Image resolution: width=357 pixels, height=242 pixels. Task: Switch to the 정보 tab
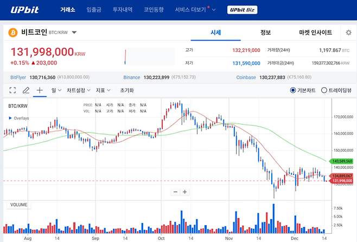[x=265, y=32]
